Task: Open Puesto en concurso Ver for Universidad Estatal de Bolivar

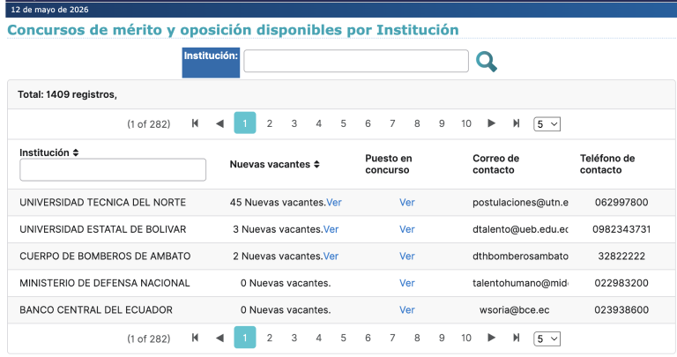Action: pos(406,229)
